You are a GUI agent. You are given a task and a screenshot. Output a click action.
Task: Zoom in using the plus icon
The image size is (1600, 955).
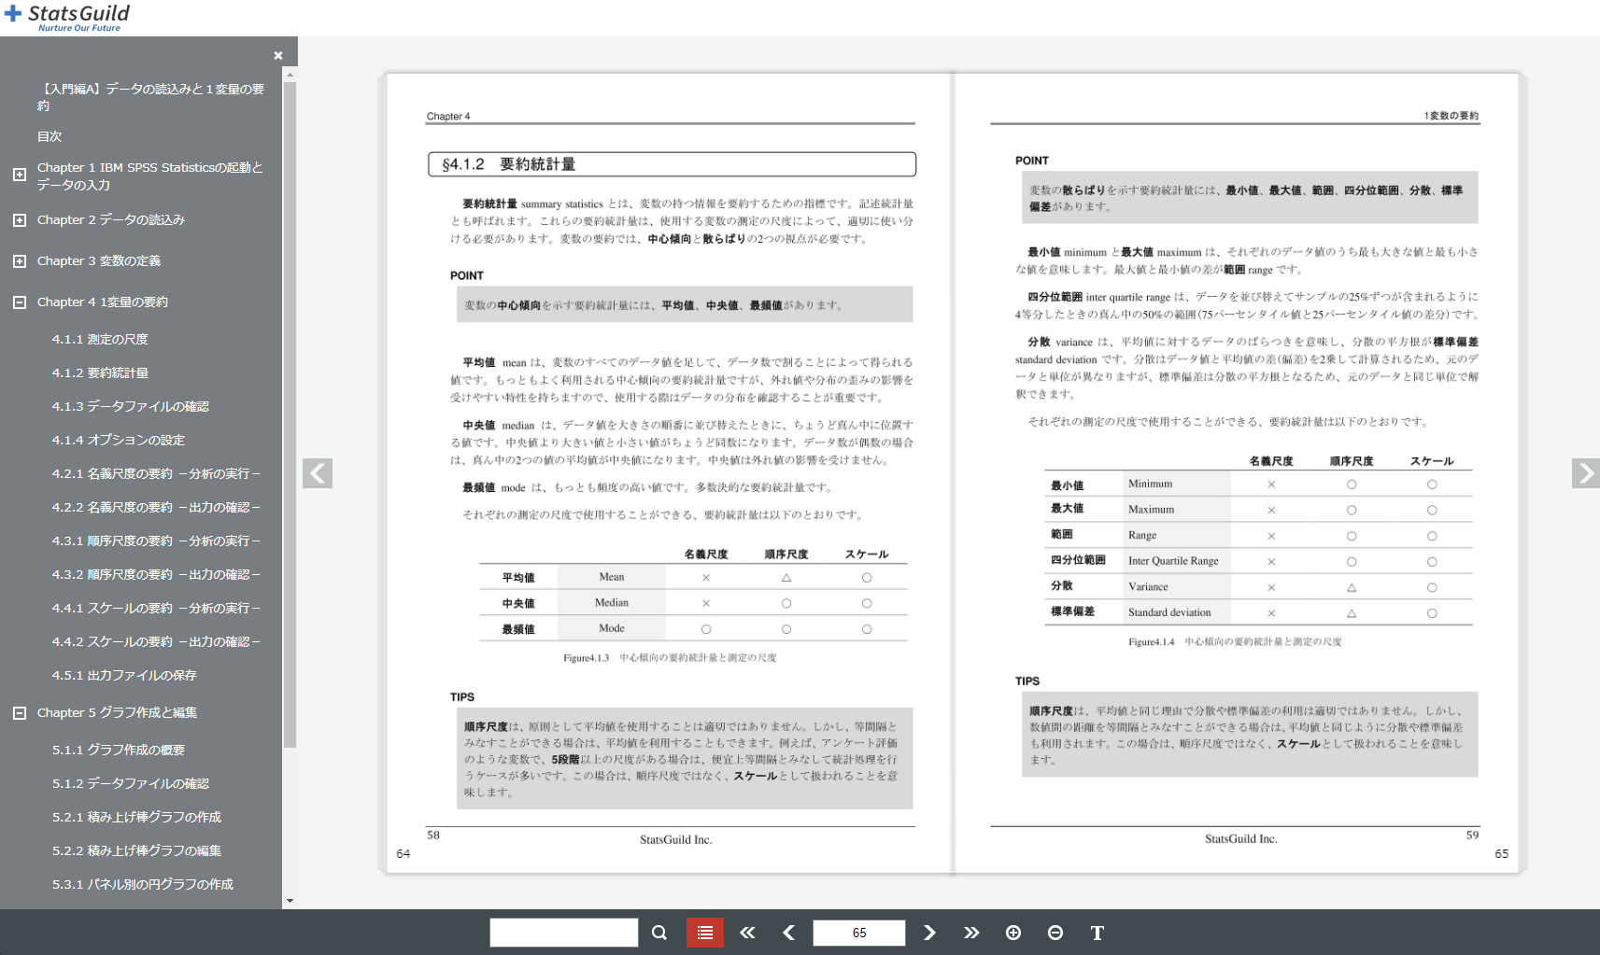(x=1013, y=932)
